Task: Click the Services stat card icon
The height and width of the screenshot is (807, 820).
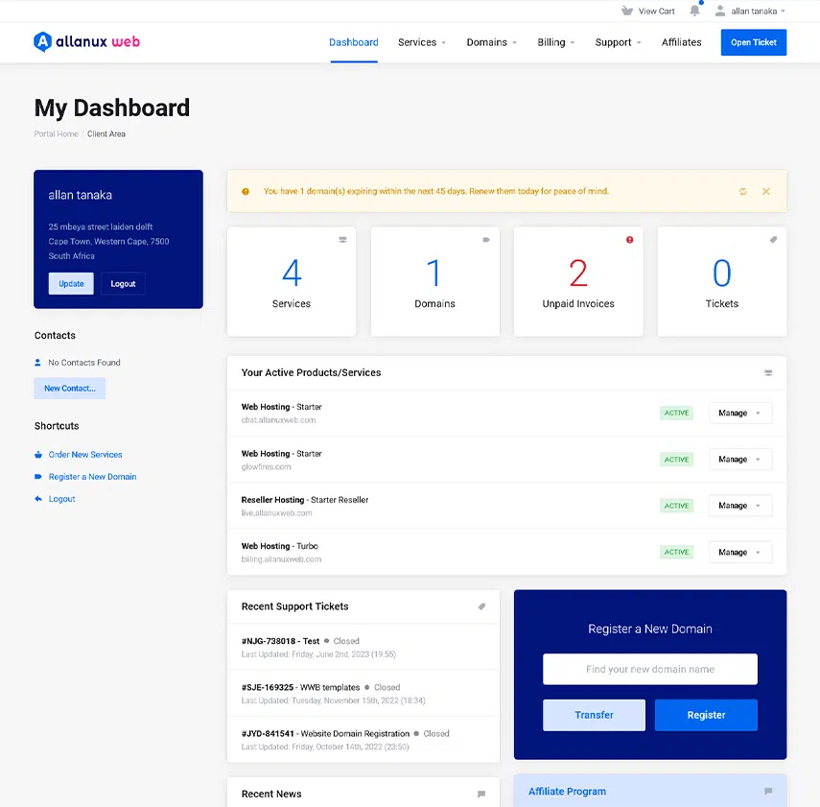Action: (342, 241)
